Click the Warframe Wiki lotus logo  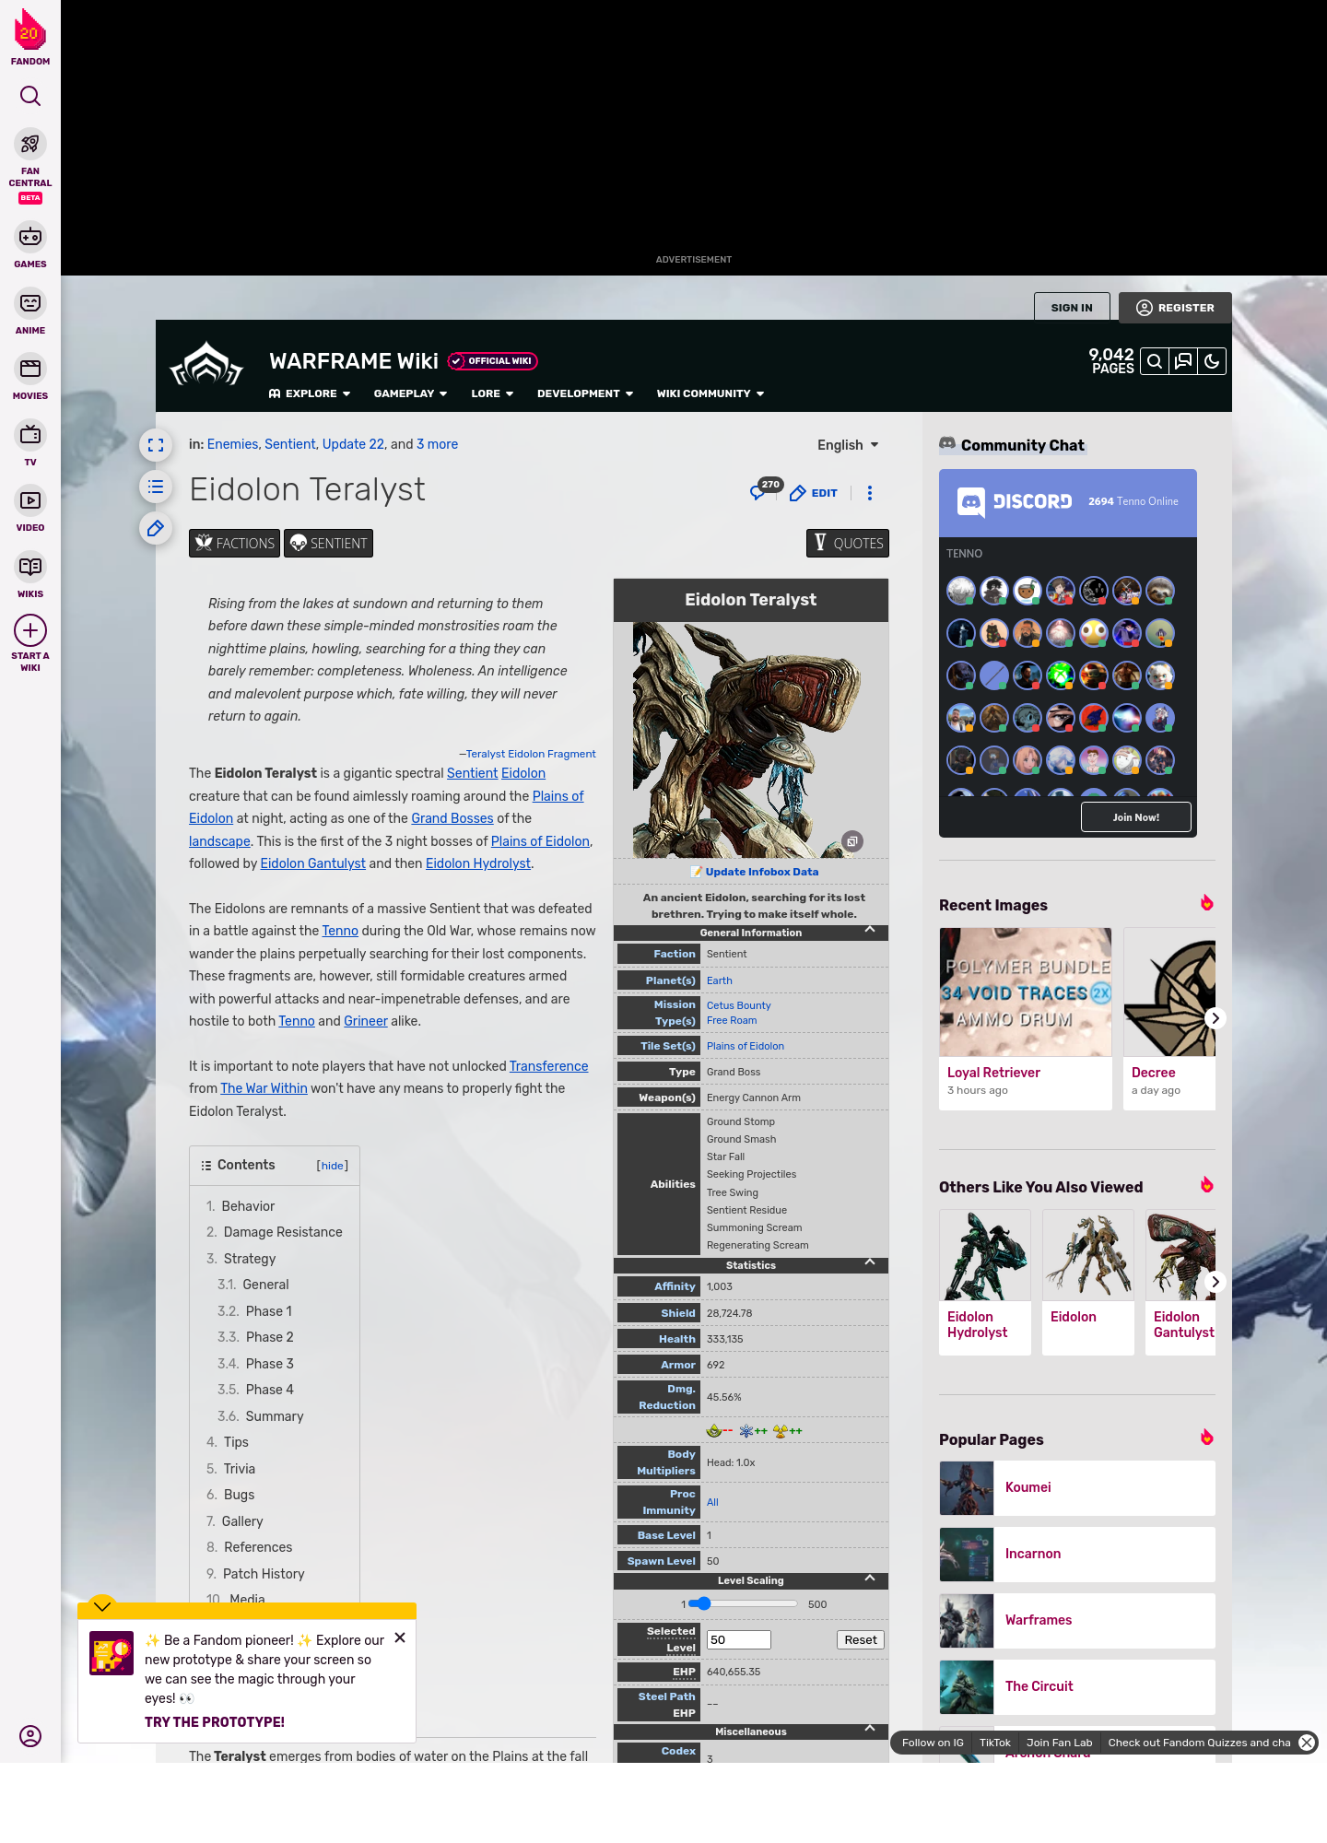(x=206, y=364)
